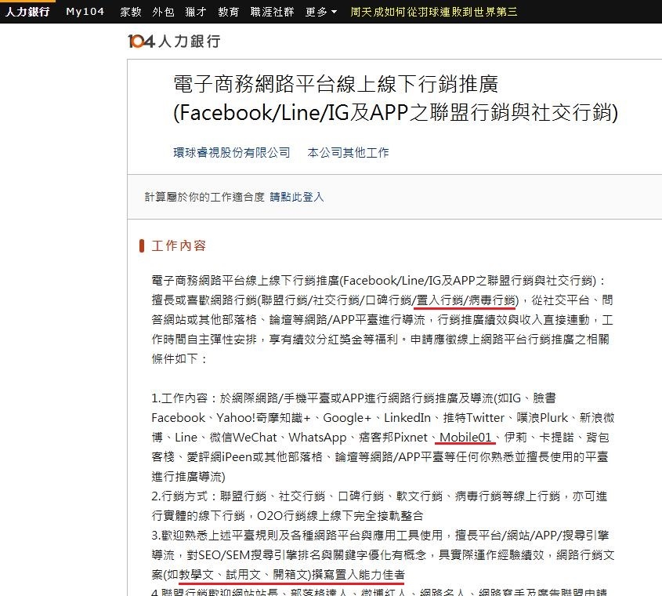Screen dimensions: 662x596
Task: Go to 家教 in top navigation
Action: pyautogui.click(x=131, y=12)
